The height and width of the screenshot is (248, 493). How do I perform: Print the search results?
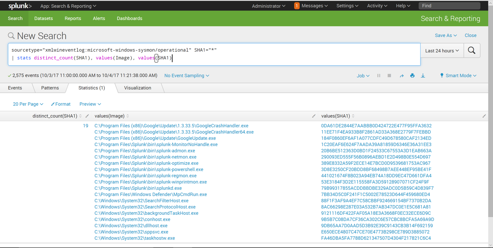coord(412,76)
